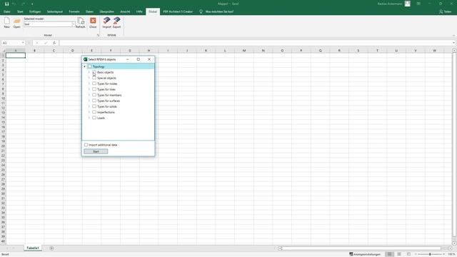Enable Import additional data checkbox

point(86,145)
